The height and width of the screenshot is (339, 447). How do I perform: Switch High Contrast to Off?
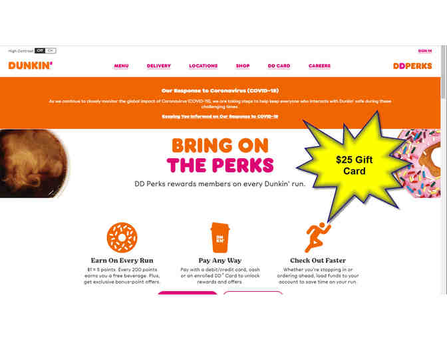click(x=40, y=51)
